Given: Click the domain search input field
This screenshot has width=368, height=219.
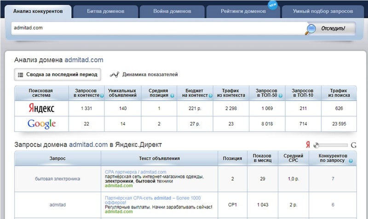Looking at the screenshot, I should pyautogui.click(x=159, y=28).
